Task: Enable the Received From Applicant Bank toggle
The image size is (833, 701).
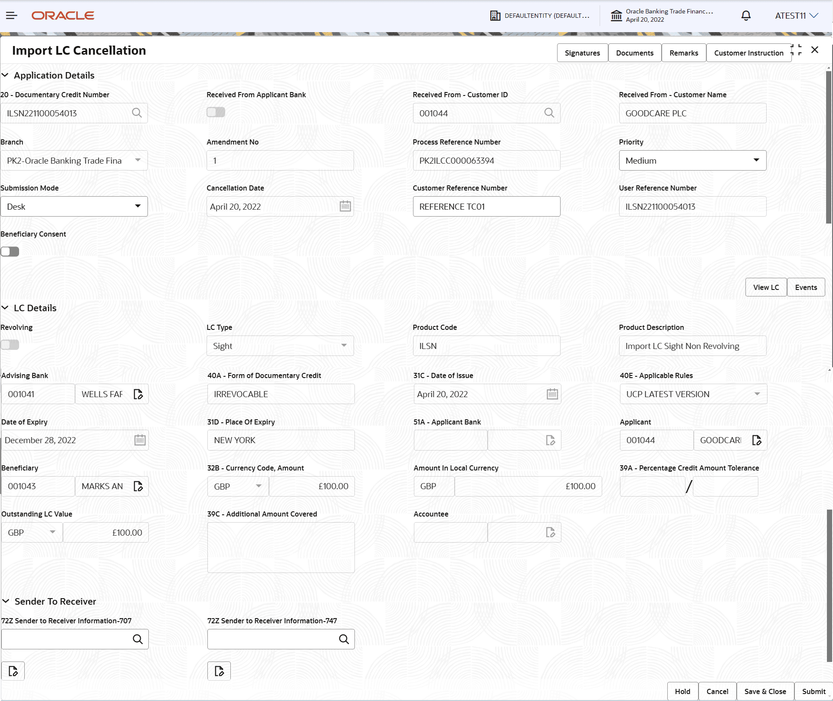Action: point(216,112)
